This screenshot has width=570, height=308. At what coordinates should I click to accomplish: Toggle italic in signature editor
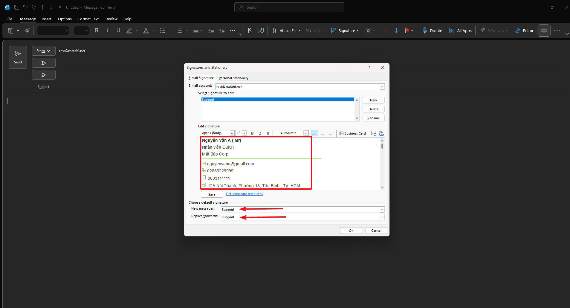pos(260,133)
